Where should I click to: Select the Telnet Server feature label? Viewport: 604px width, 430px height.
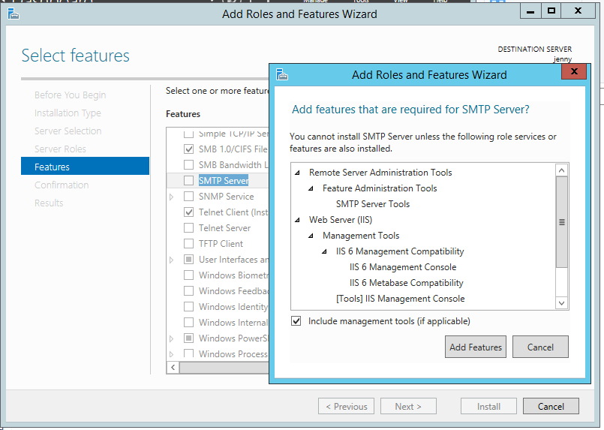tap(224, 227)
